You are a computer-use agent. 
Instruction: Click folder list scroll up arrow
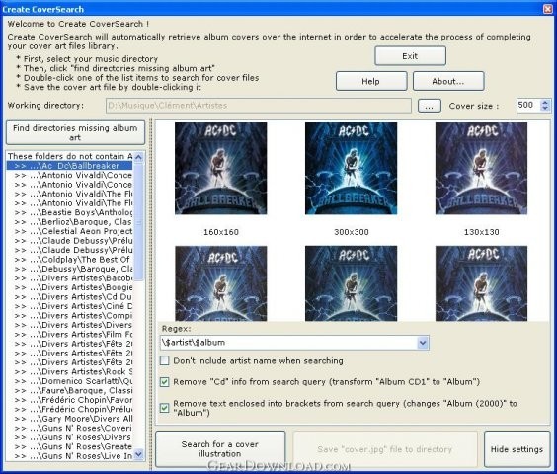coord(139,157)
